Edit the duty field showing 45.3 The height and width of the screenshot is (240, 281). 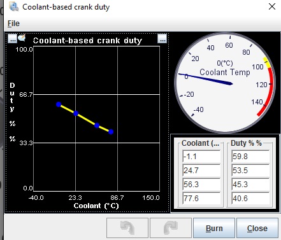[250, 185]
